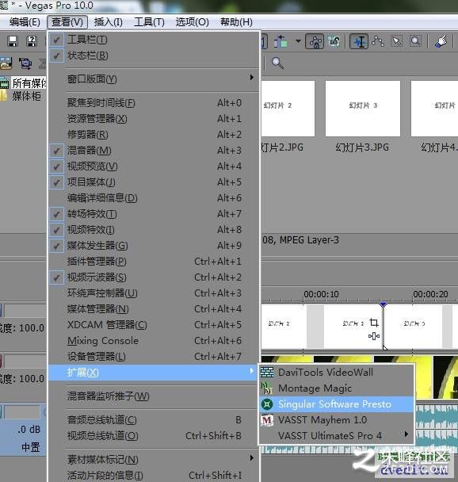458x482 pixels.
Task: Open 设备管理器(L) menu item
Action: tap(154, 357)
